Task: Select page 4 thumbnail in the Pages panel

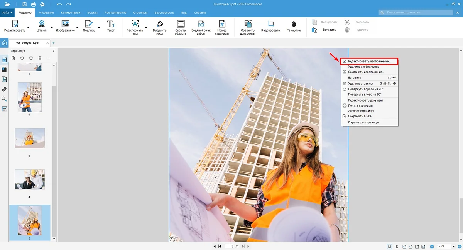Action: 30,180
